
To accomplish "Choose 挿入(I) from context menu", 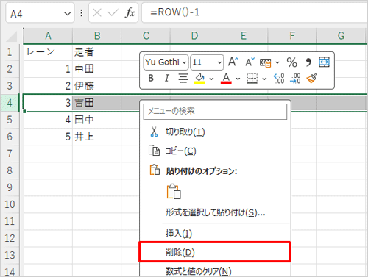I will click(215, 233).
